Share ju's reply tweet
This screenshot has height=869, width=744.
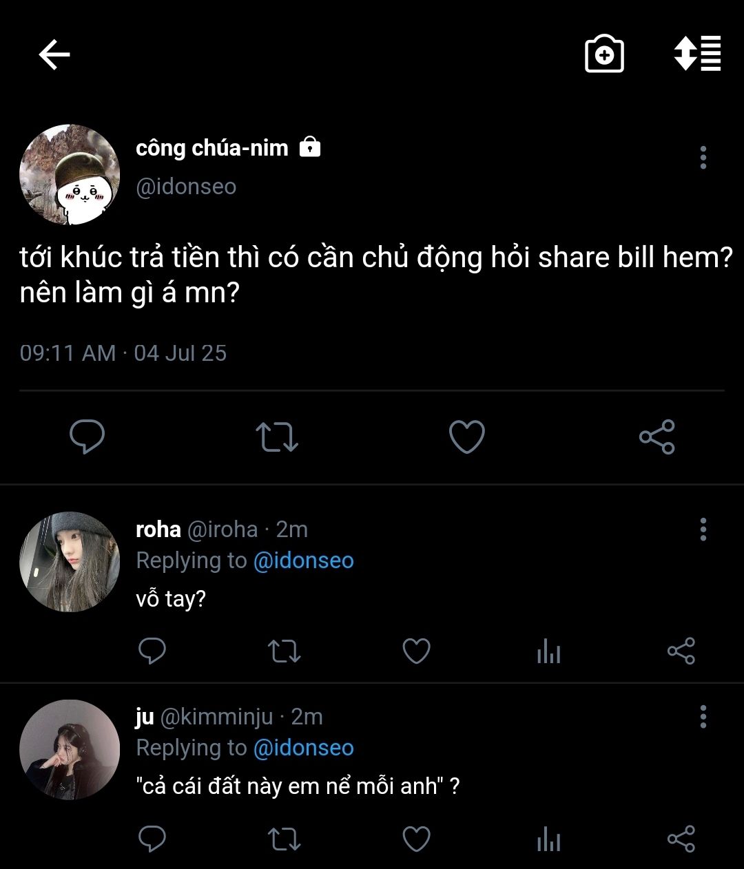click(x=681, y=839)
